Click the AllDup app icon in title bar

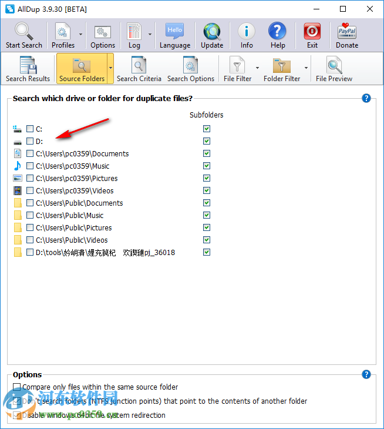tap(10, 9)
